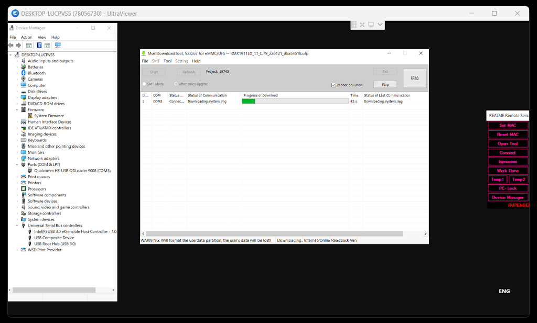
Task: Click the Set MAC button
Action: (508, 126)
